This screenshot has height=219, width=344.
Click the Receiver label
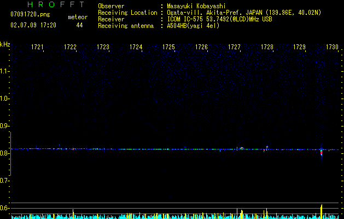[111, 19]
